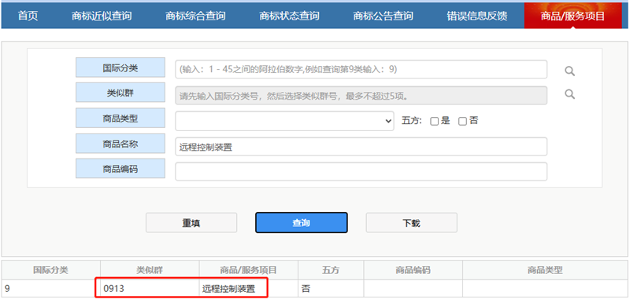Open the 商品类型 dropdown
This screenshot has width=630, height=303.
point(284,121)
